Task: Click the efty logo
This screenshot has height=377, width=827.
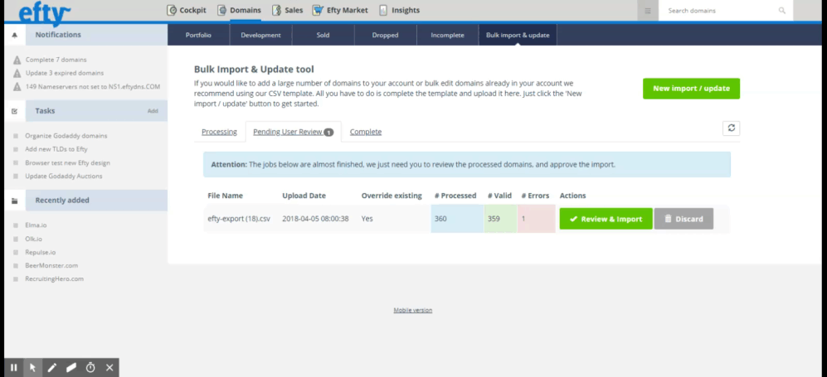Action: coord(44,14)
